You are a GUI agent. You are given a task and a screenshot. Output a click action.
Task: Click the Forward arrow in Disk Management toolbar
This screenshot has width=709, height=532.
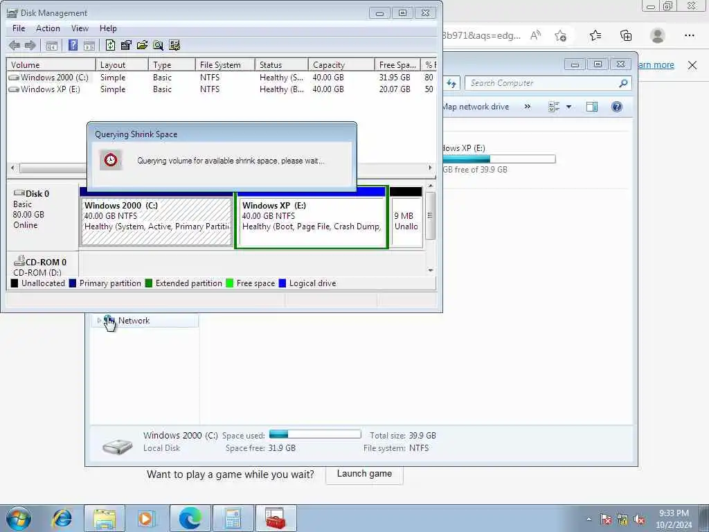coord(30,45)
